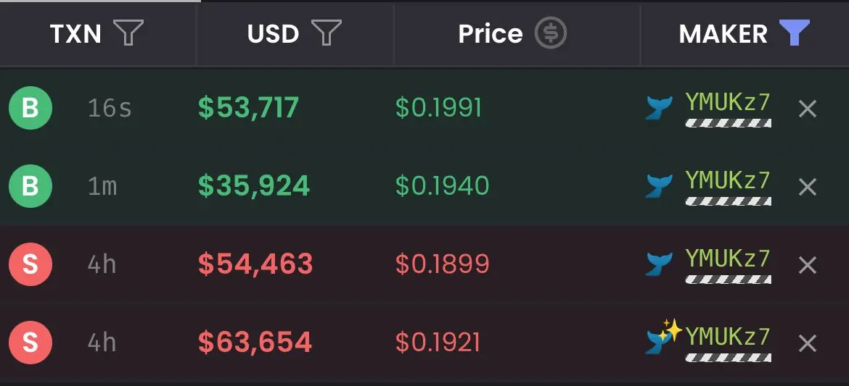Open the TXN column filter funnel
Viewport: 849px width, 386px height.
128,33
